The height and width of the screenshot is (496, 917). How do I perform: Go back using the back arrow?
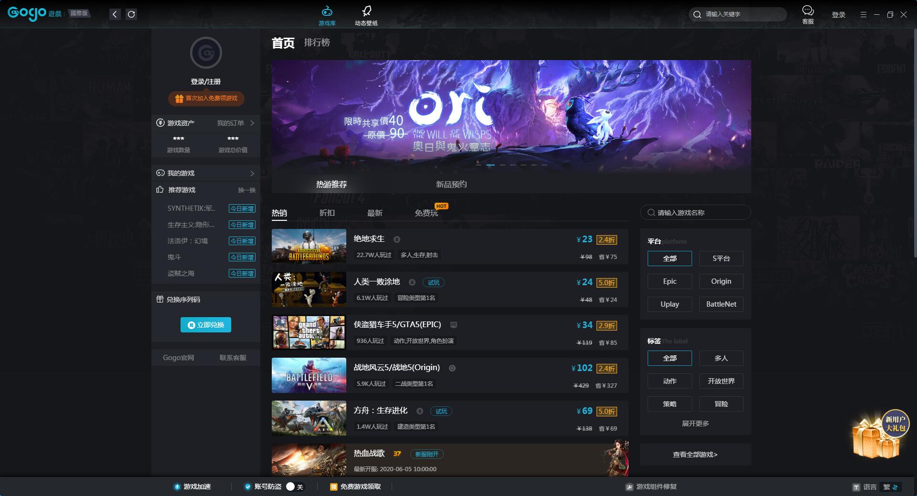[x=115, y=14]
